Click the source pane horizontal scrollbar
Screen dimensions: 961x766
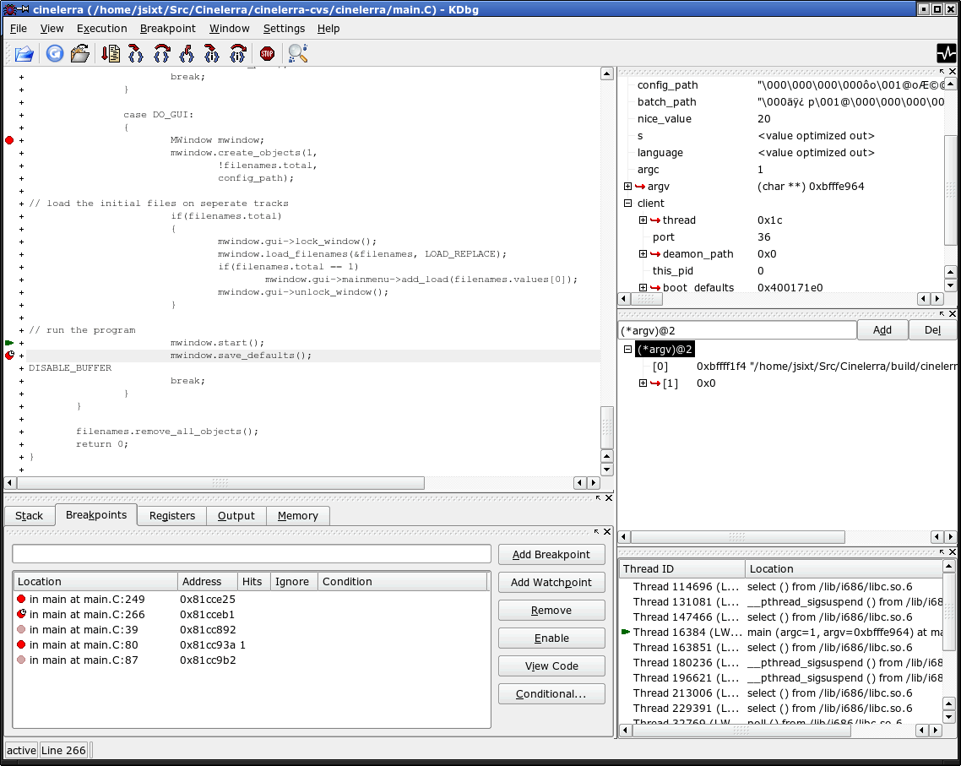(x=220, y=483)
